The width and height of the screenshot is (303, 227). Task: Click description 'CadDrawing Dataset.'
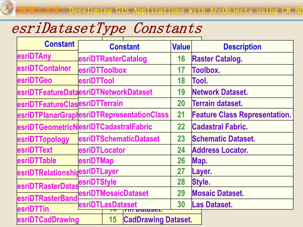coord(158,220)
